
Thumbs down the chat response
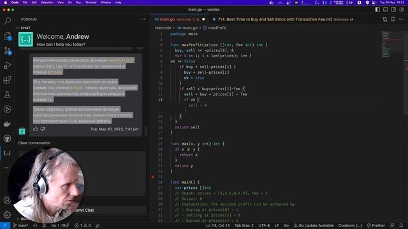point(43,128)
